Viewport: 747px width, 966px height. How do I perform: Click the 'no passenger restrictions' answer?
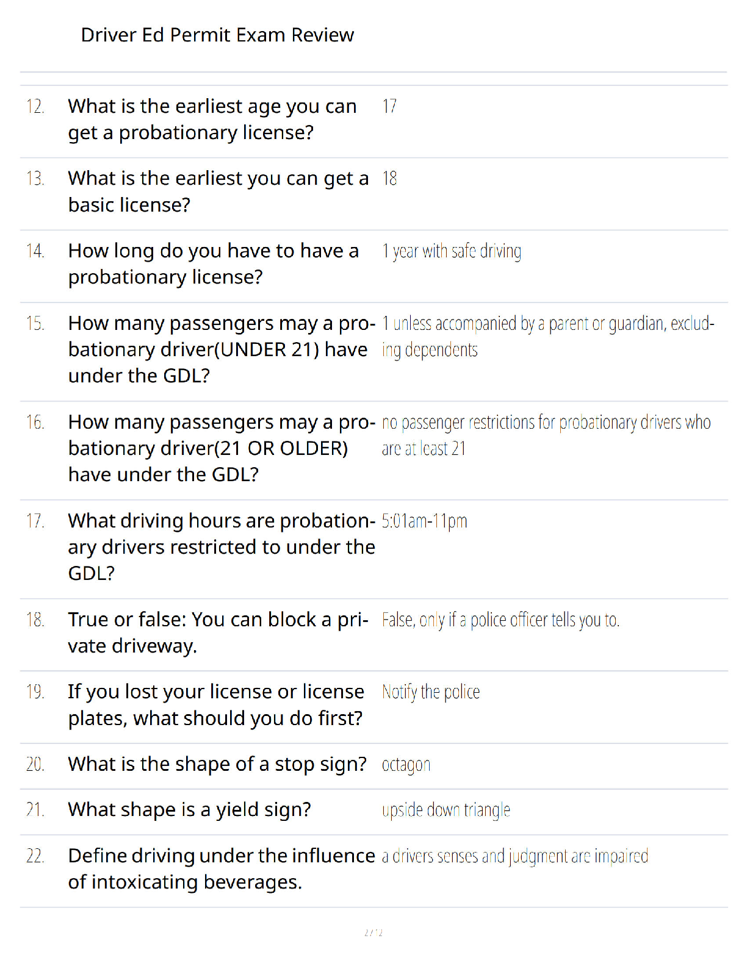coord(546,435)
